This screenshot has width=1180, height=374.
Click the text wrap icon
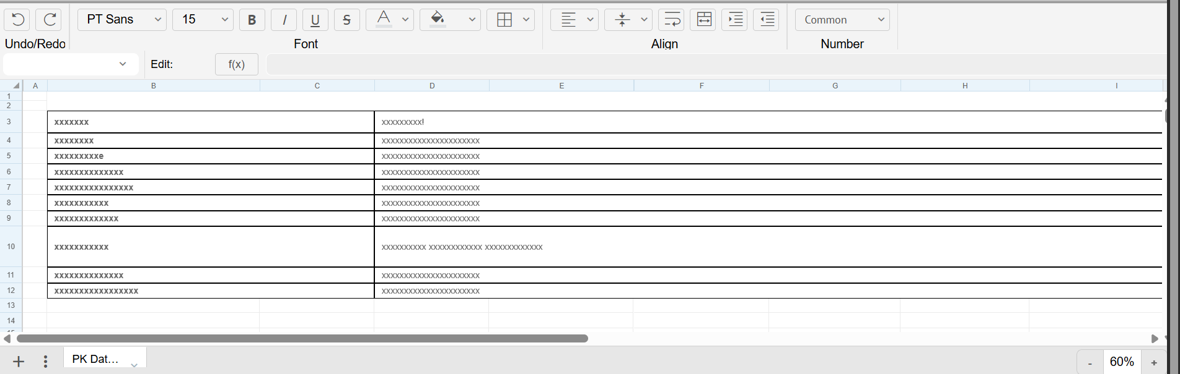pos(671,20)
